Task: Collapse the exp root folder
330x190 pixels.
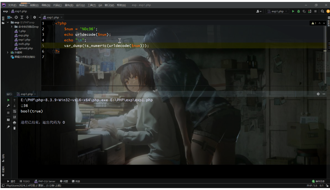Action: pyautogui.click(x=8, y=22)
